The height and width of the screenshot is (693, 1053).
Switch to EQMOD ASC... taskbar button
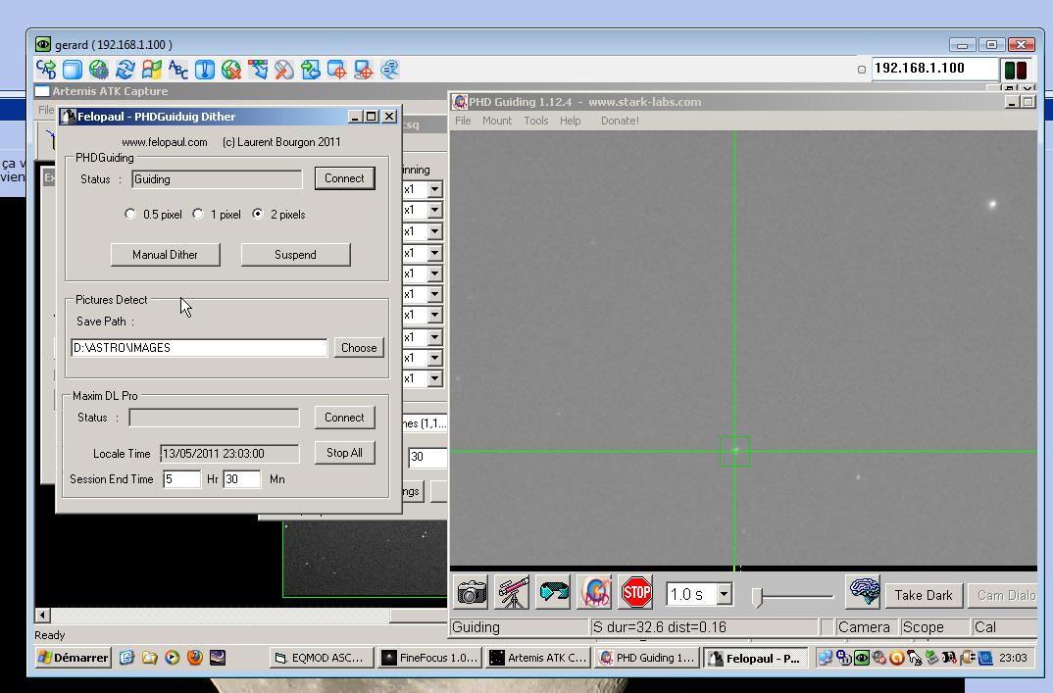coord(321,658)
